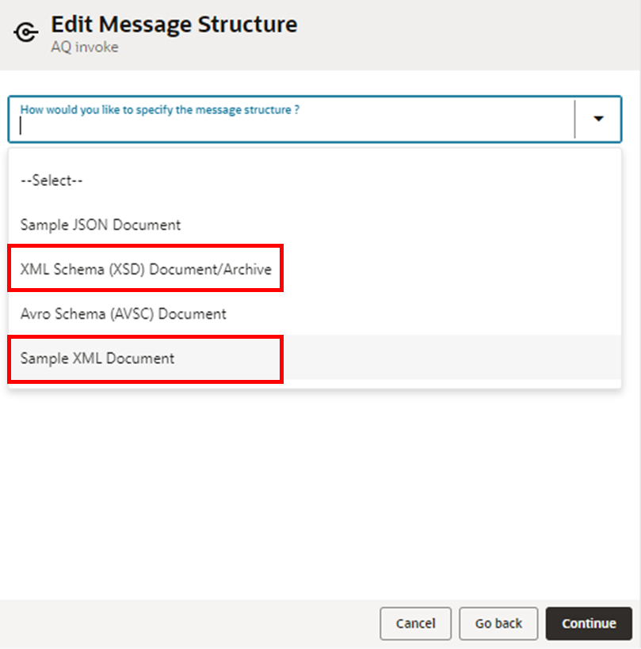Proceed with the Continue button
The width and height of the screenshot is (641, 649).
pyautogui.click(x=589, y=624)
